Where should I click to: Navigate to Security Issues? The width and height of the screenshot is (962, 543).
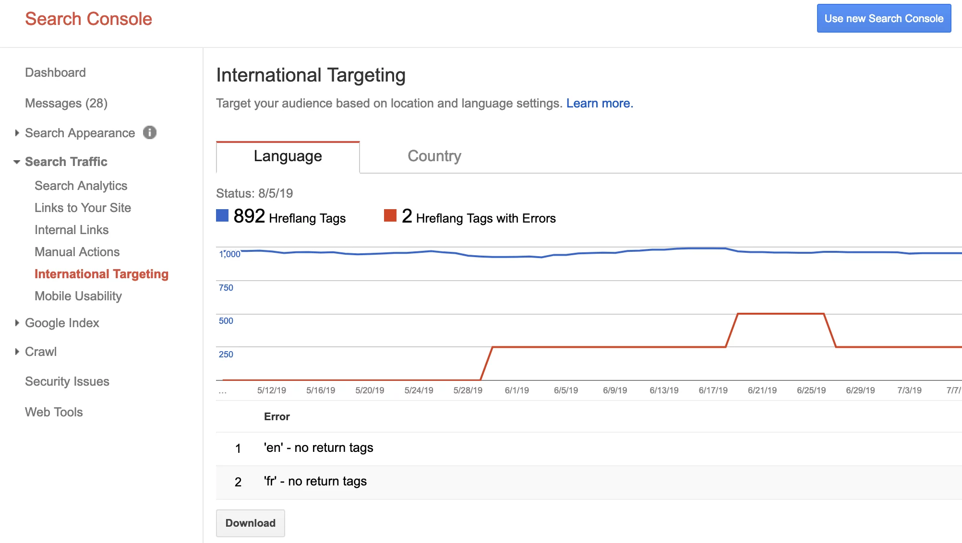click(x=67, y=382)
